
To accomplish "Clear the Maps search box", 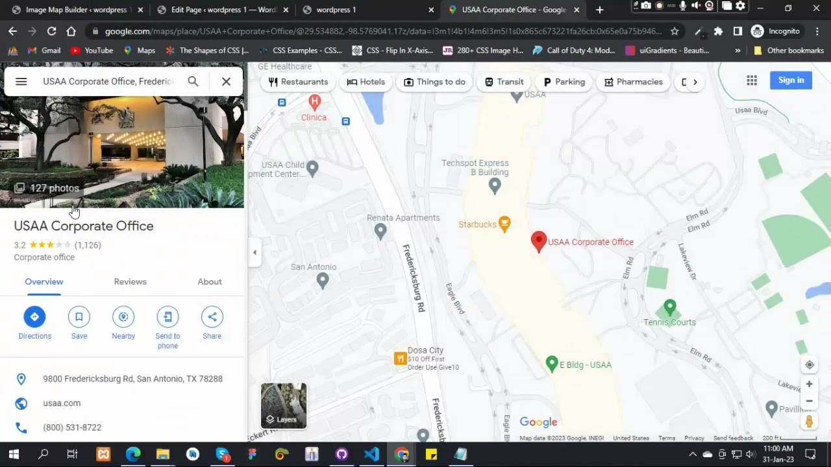I will point(226,82).
